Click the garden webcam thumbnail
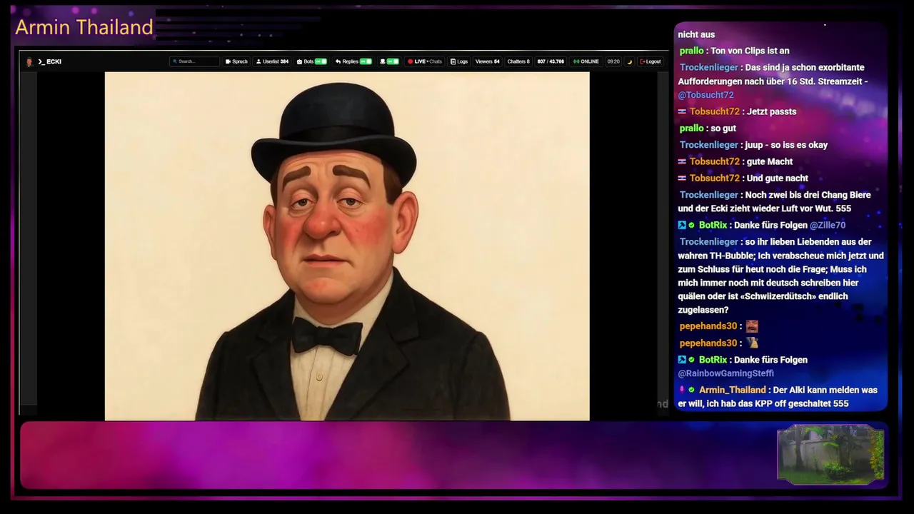 point(830,454)
